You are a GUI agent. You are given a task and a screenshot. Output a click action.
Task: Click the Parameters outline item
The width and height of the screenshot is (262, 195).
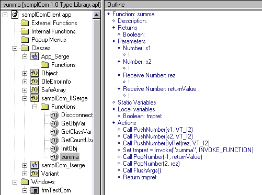point(132,41)
